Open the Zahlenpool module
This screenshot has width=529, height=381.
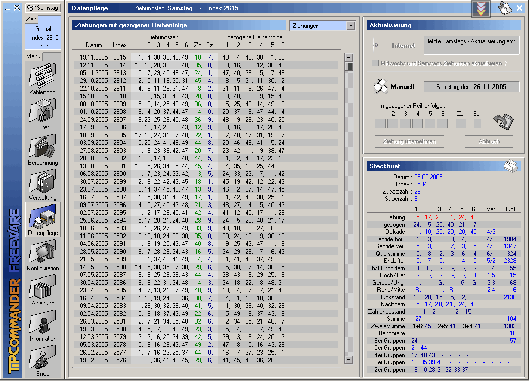(43, 79)
